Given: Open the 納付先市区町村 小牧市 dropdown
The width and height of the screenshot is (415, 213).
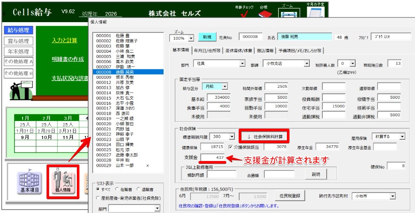Looking at the screenshot, I should [x=392, y=196].
